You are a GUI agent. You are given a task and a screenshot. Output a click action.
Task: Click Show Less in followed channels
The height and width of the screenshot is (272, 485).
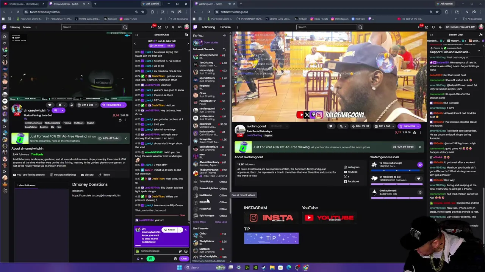pos(221,222)
